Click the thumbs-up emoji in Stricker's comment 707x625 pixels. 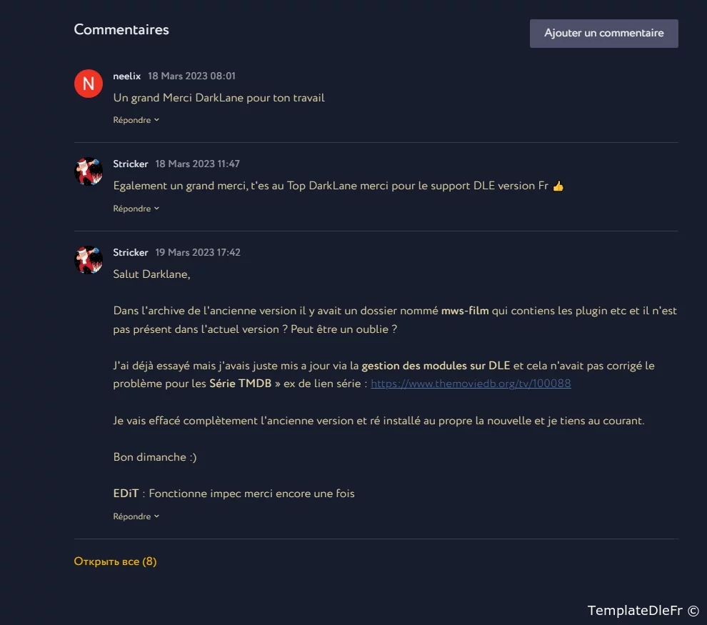(x=558, y=186)
